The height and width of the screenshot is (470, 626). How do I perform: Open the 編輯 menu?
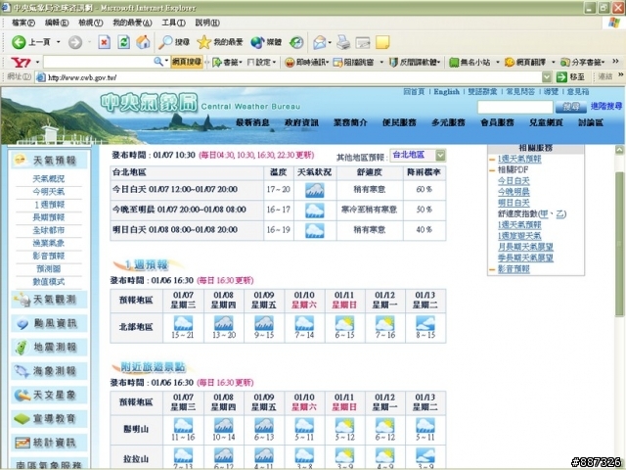point(57,23)
